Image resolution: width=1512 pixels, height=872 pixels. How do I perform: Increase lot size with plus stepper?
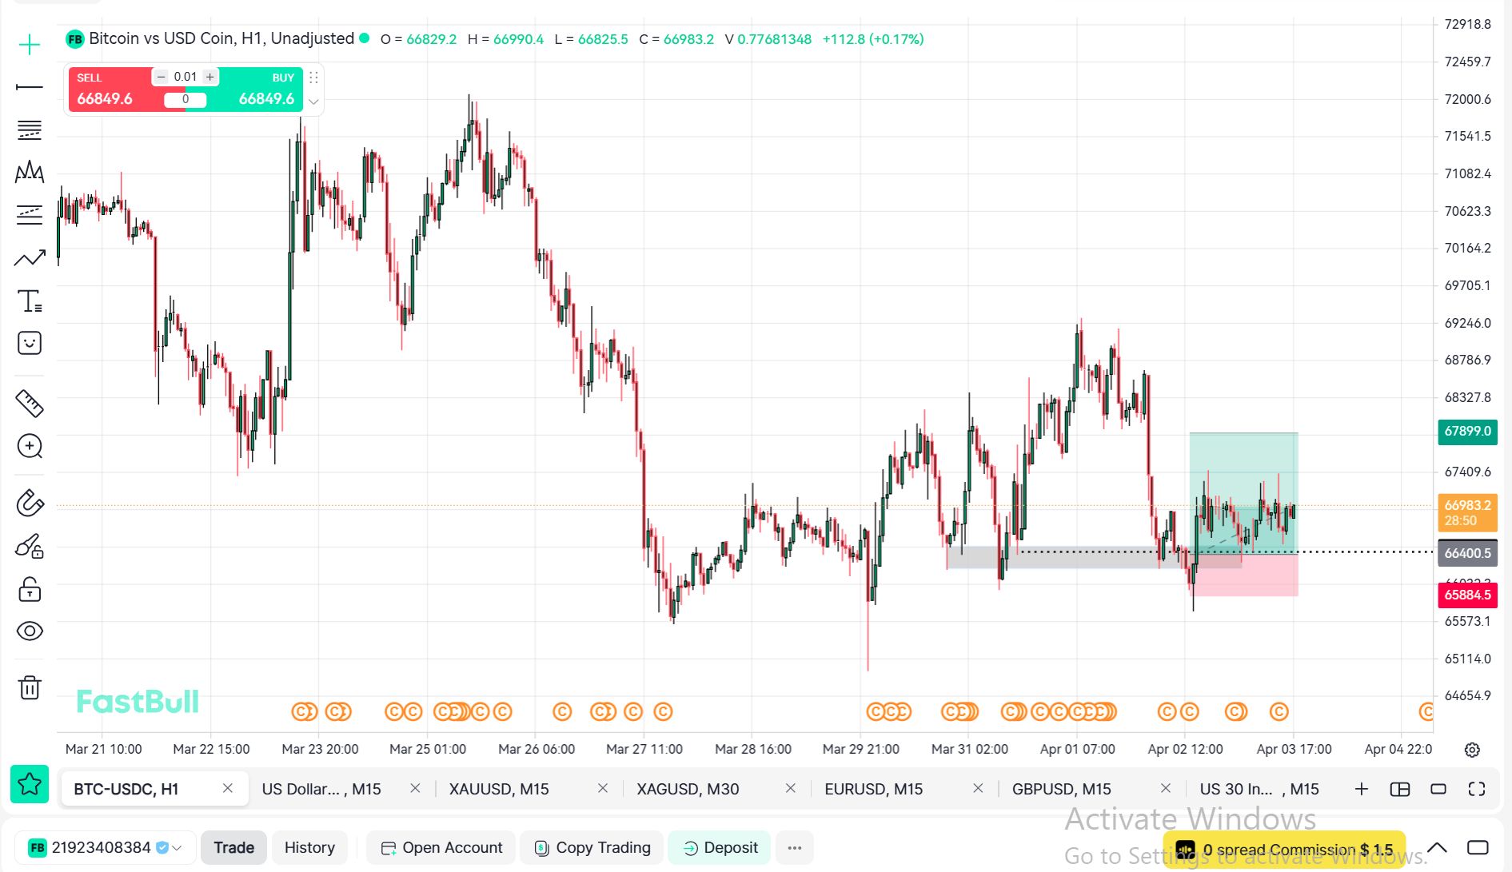210,77
